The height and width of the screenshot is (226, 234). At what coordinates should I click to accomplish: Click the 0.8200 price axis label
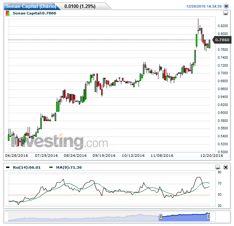point(222,26)
